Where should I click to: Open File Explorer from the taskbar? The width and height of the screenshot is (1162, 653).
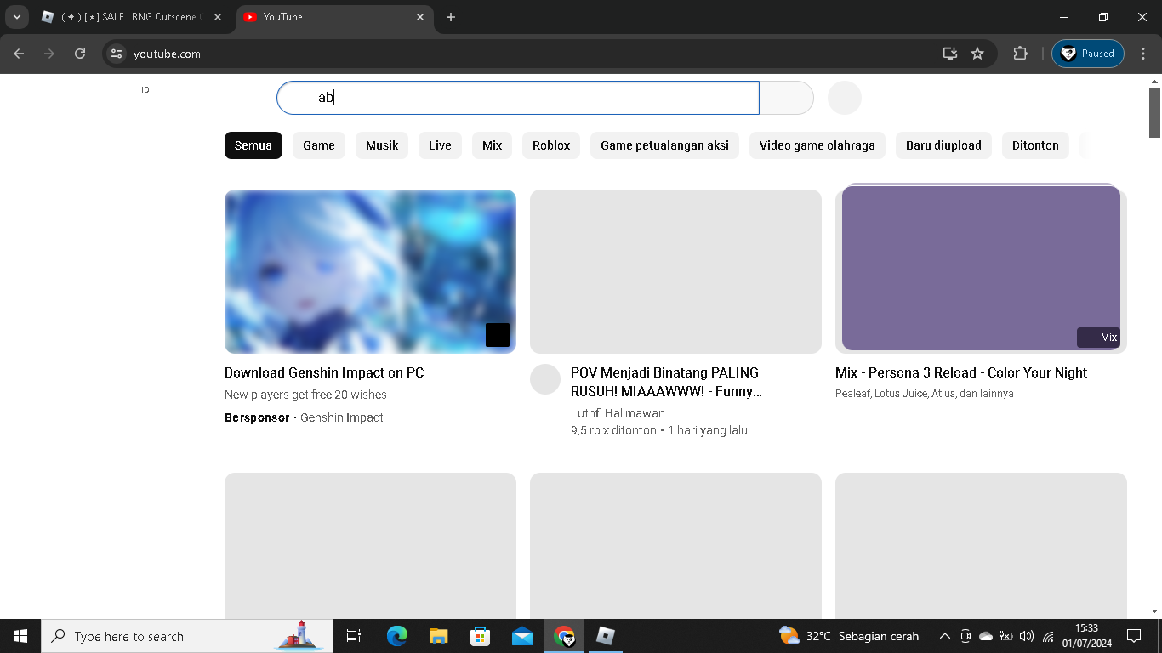438,636
